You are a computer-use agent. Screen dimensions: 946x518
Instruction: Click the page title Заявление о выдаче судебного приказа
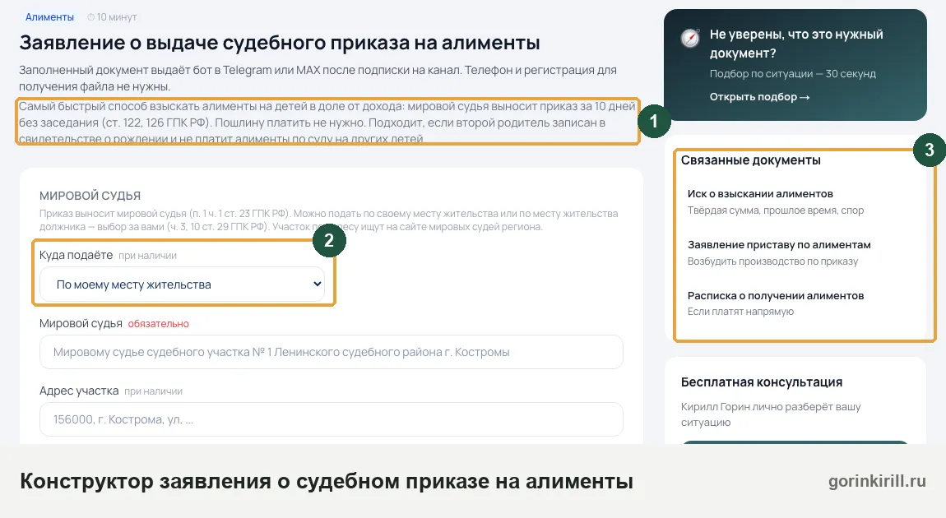click(x=280, y=43)
